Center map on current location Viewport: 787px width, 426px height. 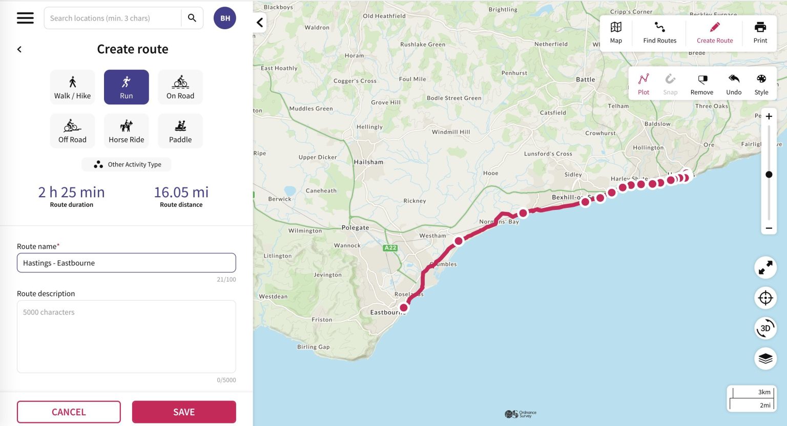pos(765,297)
